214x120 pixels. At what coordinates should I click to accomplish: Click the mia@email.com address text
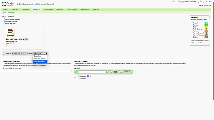point(11,41)
